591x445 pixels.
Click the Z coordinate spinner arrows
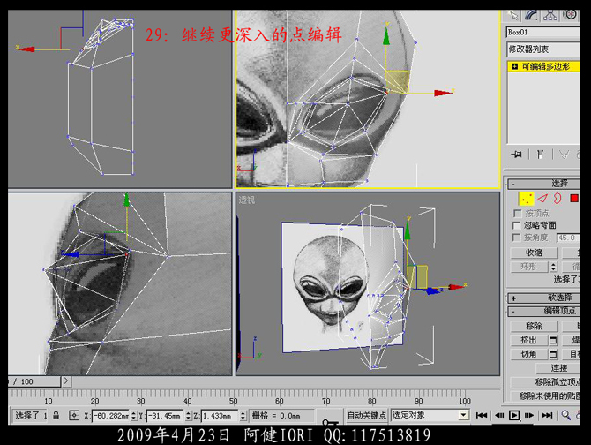point(243,416)
